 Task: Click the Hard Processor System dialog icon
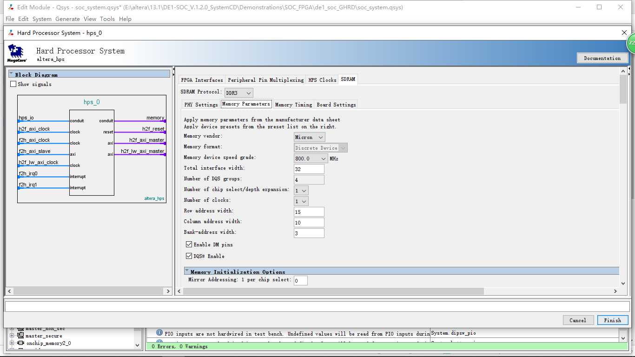(x=11, y=33)
